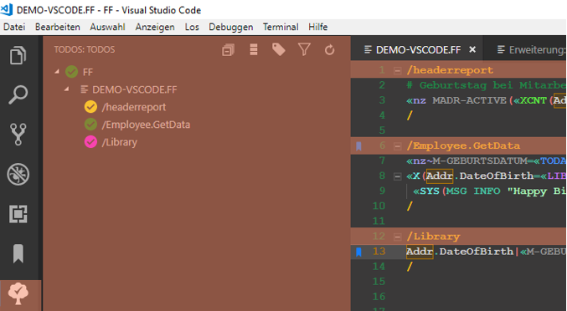Open the Datei menu
Viewport: 567px width, 311px height.
[x=14, y=27]
